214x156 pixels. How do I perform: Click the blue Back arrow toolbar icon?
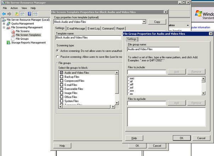pos(4,14)
